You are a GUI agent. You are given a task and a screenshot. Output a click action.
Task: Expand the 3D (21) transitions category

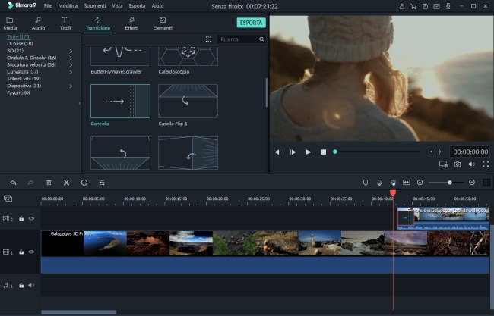click(x=71, y=51)
